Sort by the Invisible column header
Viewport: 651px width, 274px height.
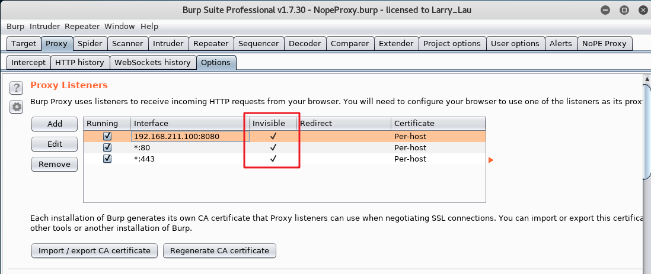tap(273, 124)
